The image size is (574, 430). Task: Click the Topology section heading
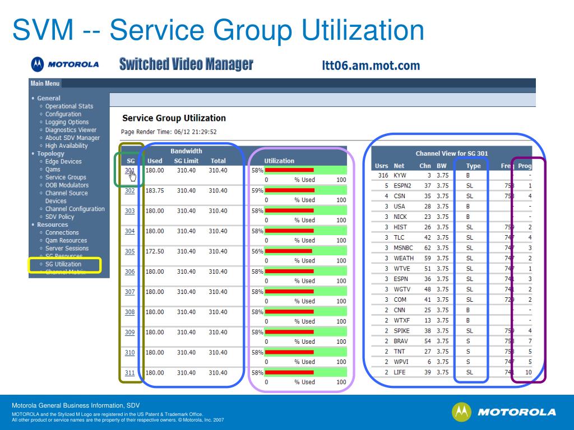50,153
